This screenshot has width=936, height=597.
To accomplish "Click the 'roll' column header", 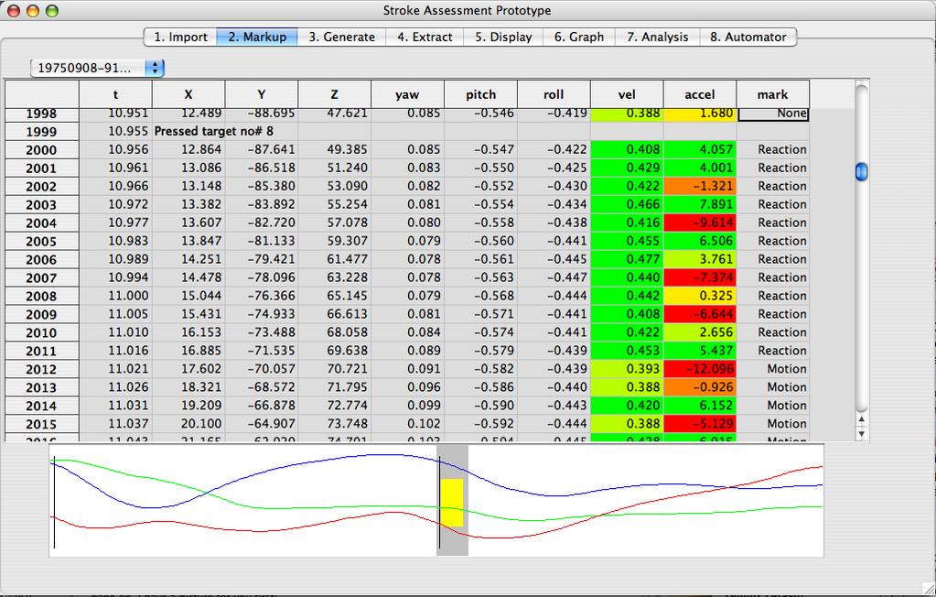I will click(554, 94).
